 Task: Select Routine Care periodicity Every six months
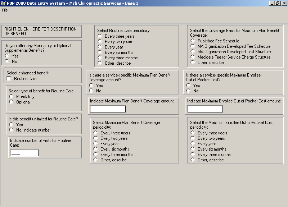click(100, 52)
